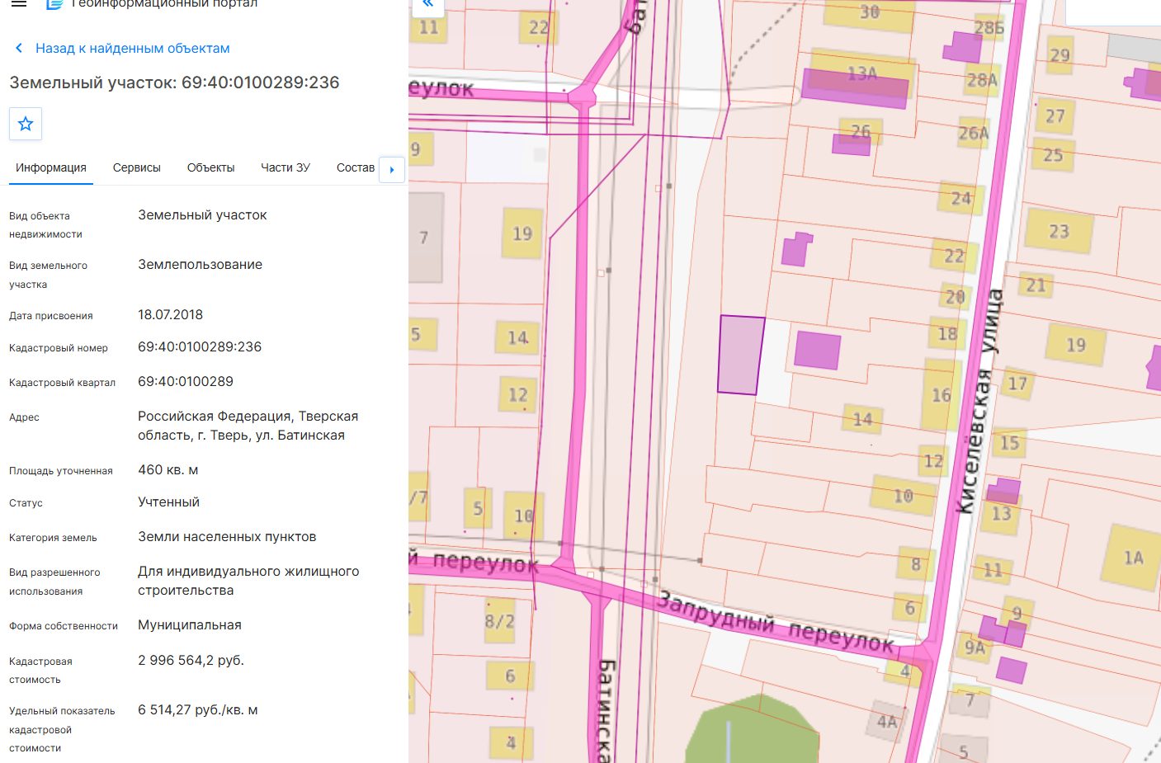Open the Состав tab
The height and width of the screenshot is (763, 1161).
356,167
